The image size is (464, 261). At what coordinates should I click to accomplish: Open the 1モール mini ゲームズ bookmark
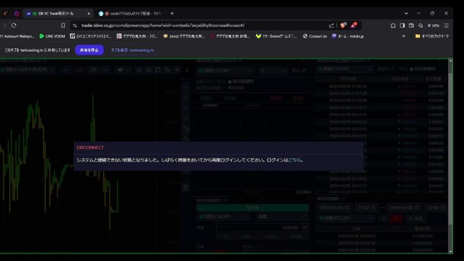(x=276, y=36)
